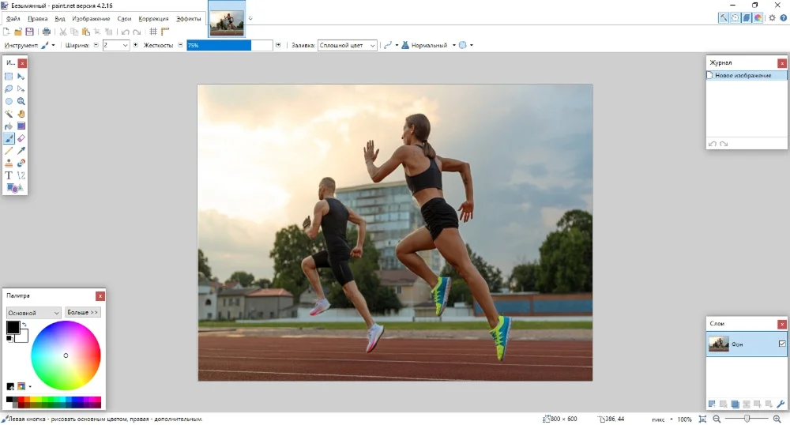Open the Коррекция menu
The image size is (790, 425).
tap(153, 18)
